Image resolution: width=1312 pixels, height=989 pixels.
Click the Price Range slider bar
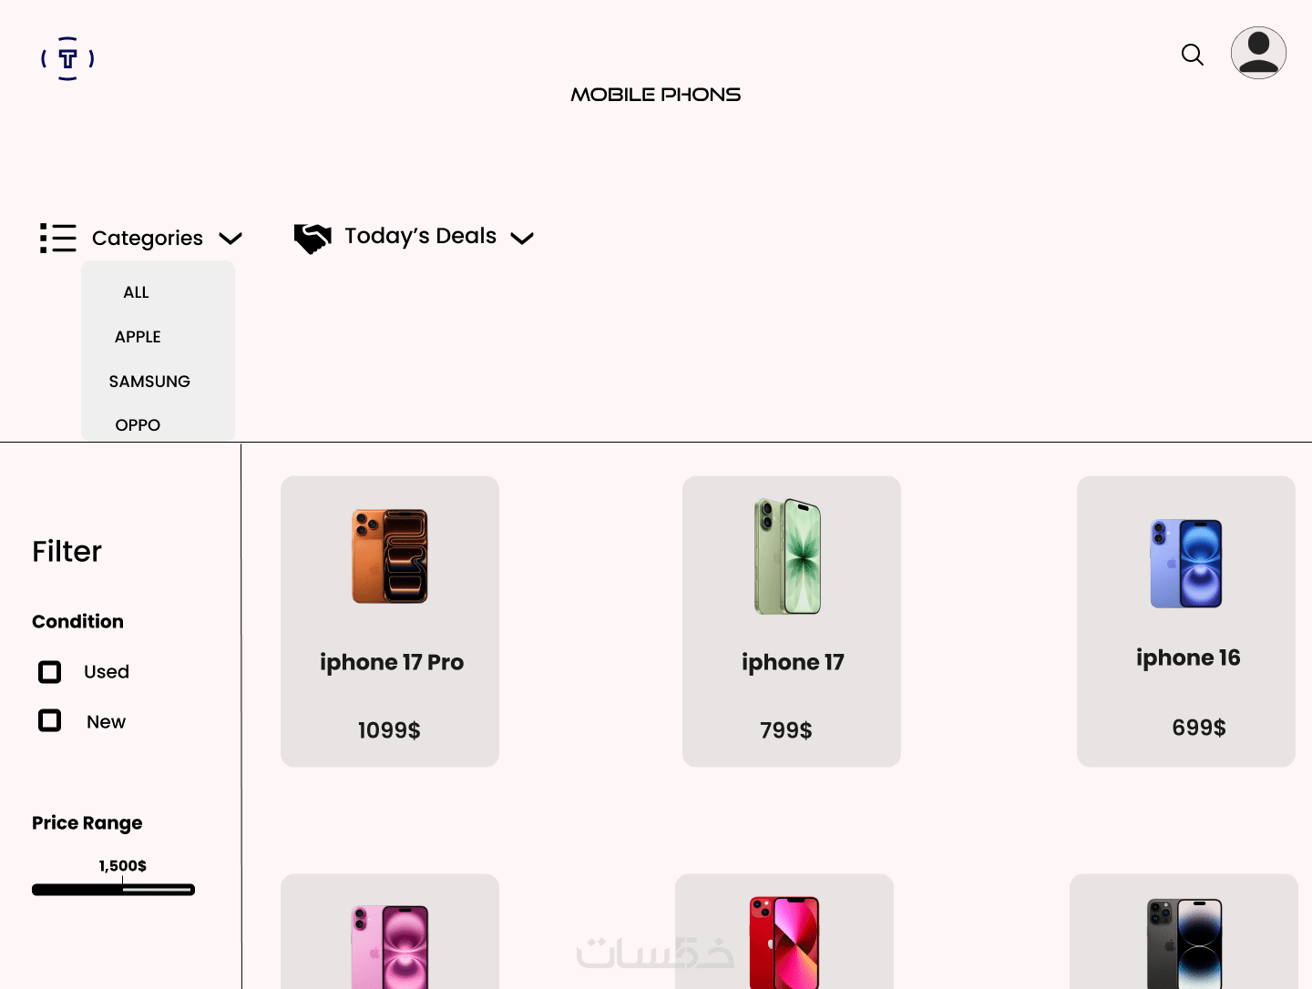[113, 890]
